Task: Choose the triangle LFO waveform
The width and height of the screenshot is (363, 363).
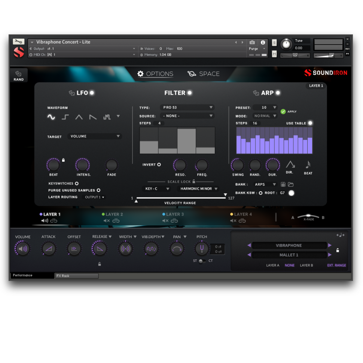Action: click(x=79, y=117)
